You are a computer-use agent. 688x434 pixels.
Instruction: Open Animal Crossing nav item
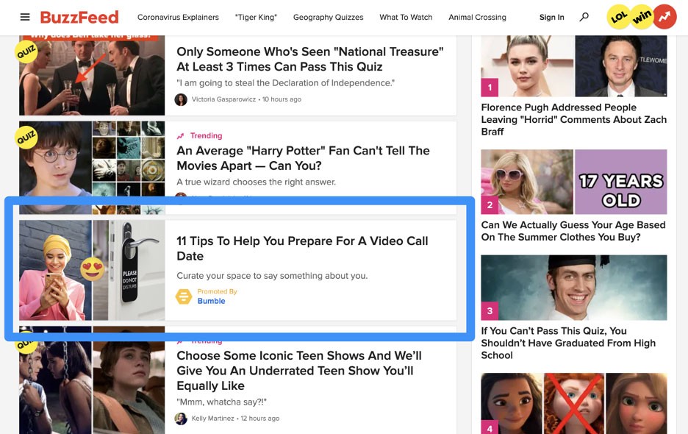(477, 17)
